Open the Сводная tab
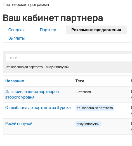 (x=16, y=30)
